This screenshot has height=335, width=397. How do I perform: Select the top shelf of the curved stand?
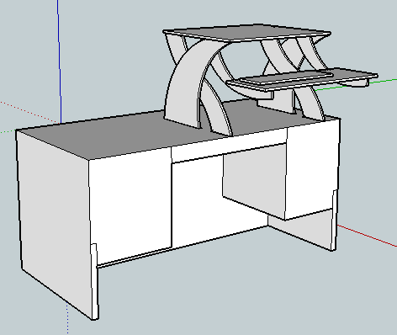tap(246, 33)
